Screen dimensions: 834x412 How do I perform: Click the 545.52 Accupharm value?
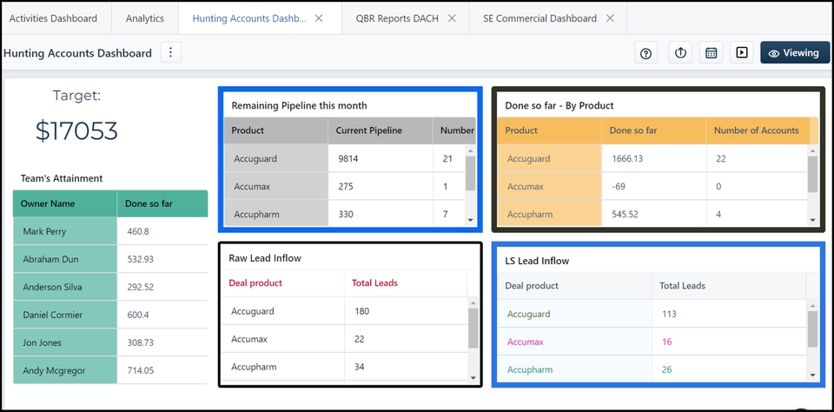[625, 215]
